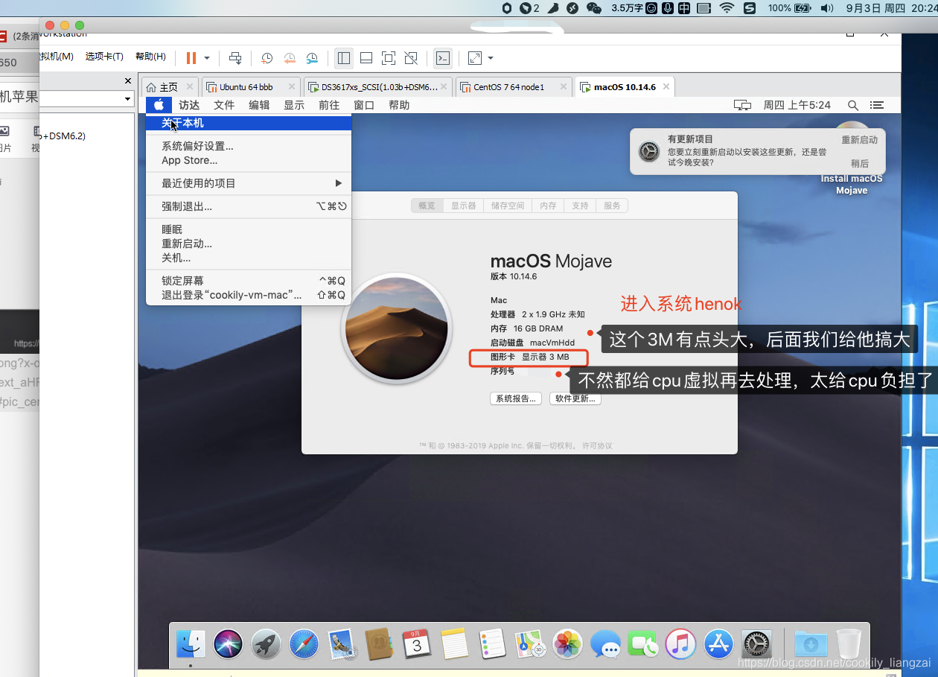This screenshot has width=938, height=677.
Task: Revert to snapshot using orange arrow clock icon
Action: click(290, 57)
